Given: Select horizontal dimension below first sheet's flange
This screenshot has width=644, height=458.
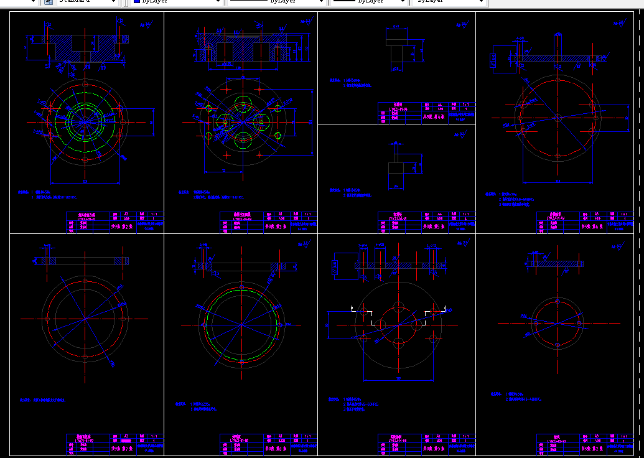Looking at the screenshot, I should click(85, 183).
